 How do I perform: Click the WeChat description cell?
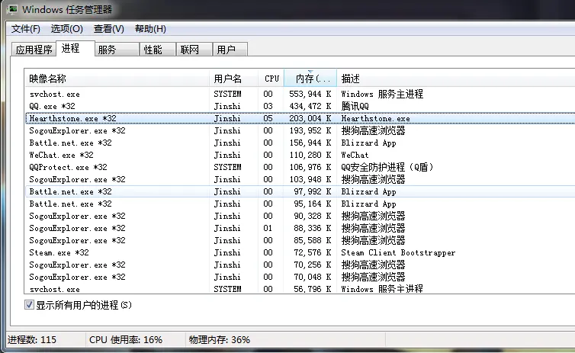point(355,155)
